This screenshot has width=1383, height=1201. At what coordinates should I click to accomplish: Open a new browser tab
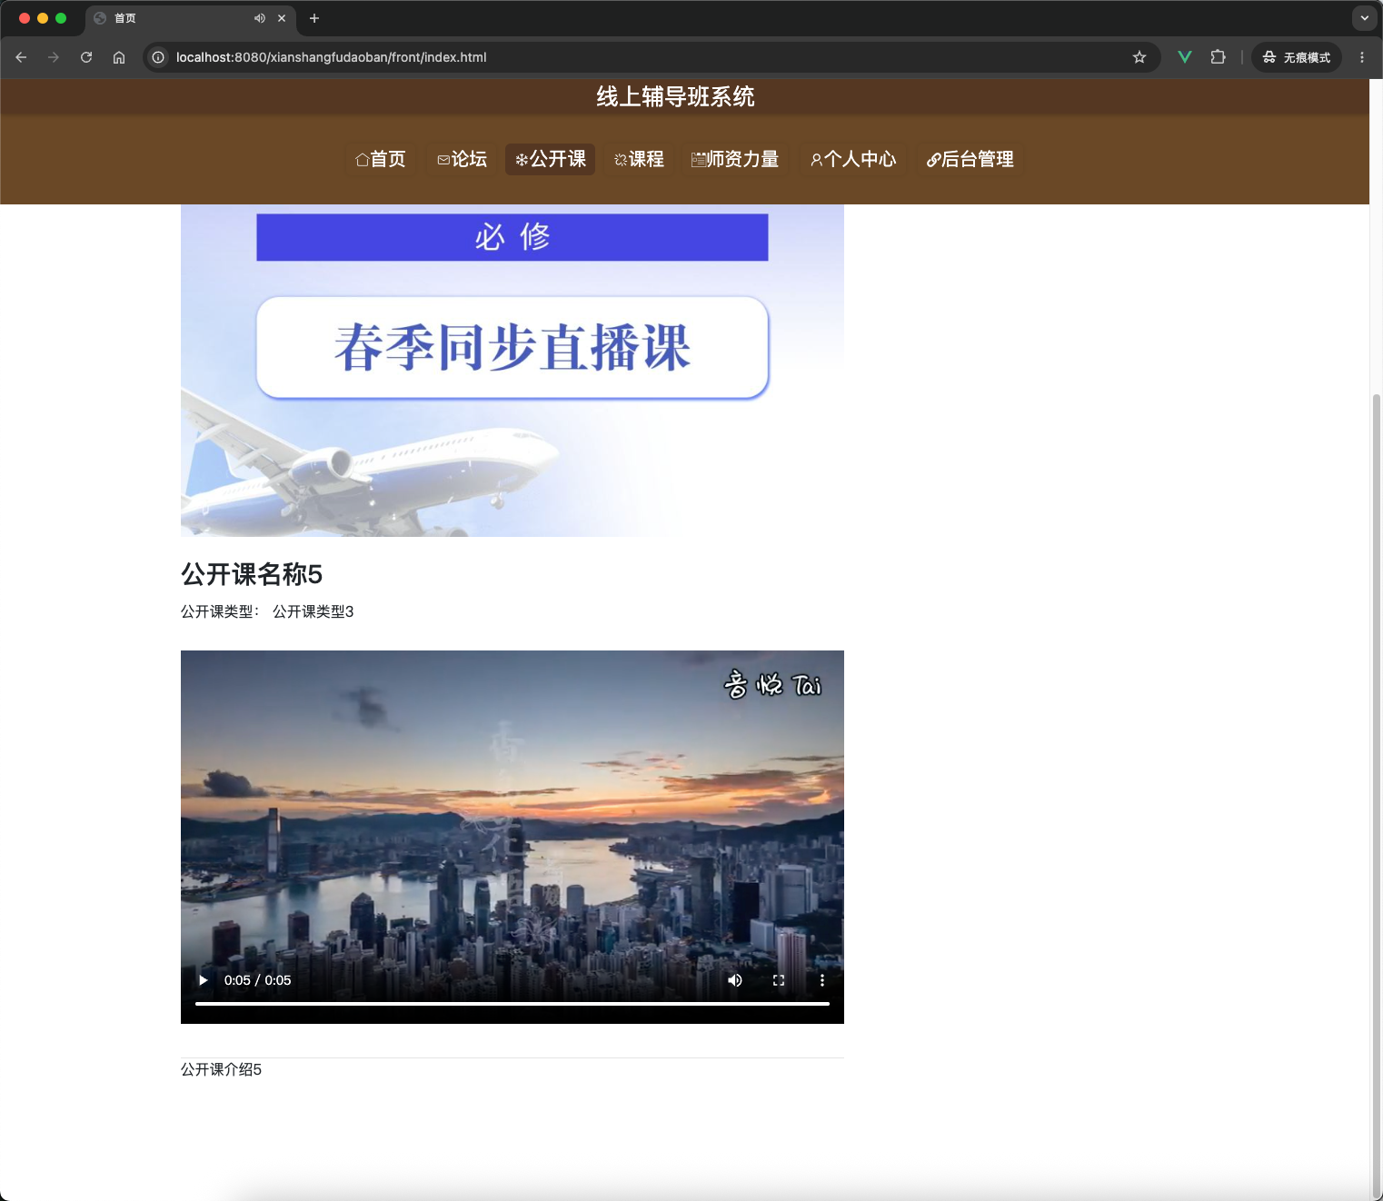pos(314,18)
